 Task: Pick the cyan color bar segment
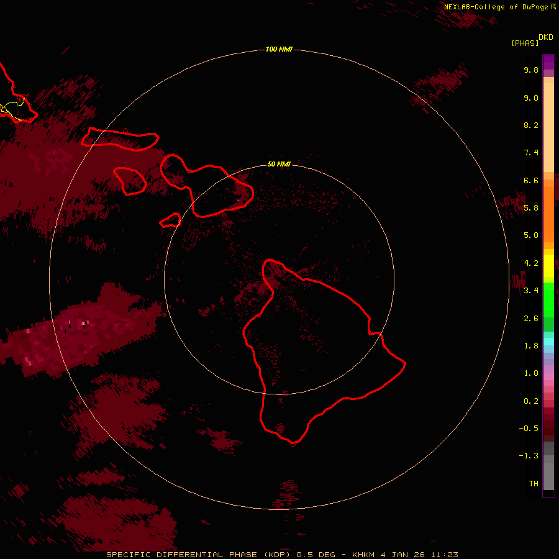pos(548,342)
